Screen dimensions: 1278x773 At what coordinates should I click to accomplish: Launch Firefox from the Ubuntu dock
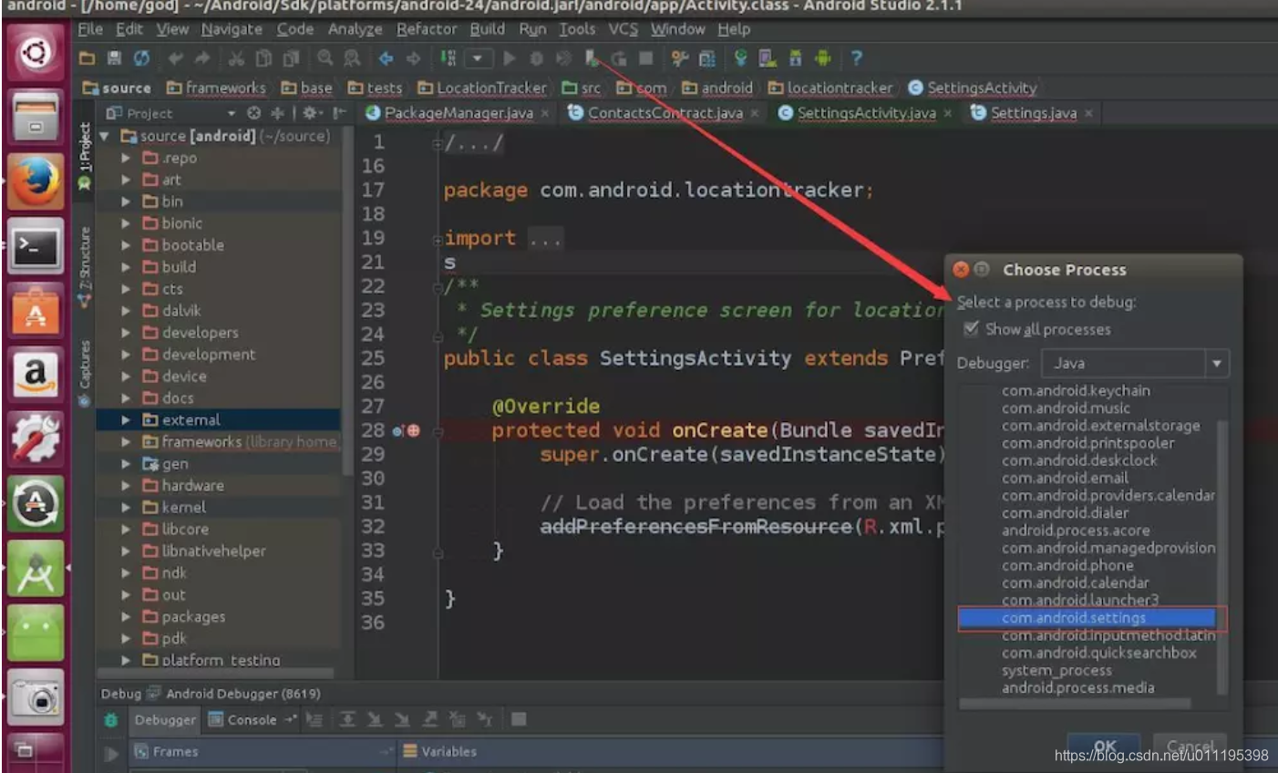click(x=36, y=180)
